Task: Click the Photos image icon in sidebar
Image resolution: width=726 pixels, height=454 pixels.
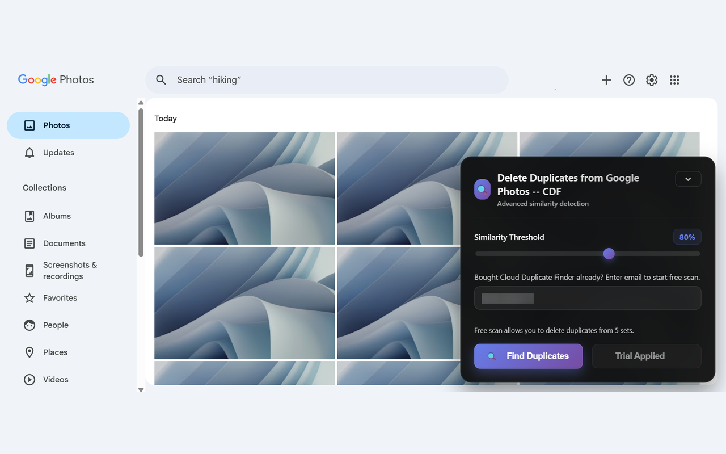Action: [29, 125]
